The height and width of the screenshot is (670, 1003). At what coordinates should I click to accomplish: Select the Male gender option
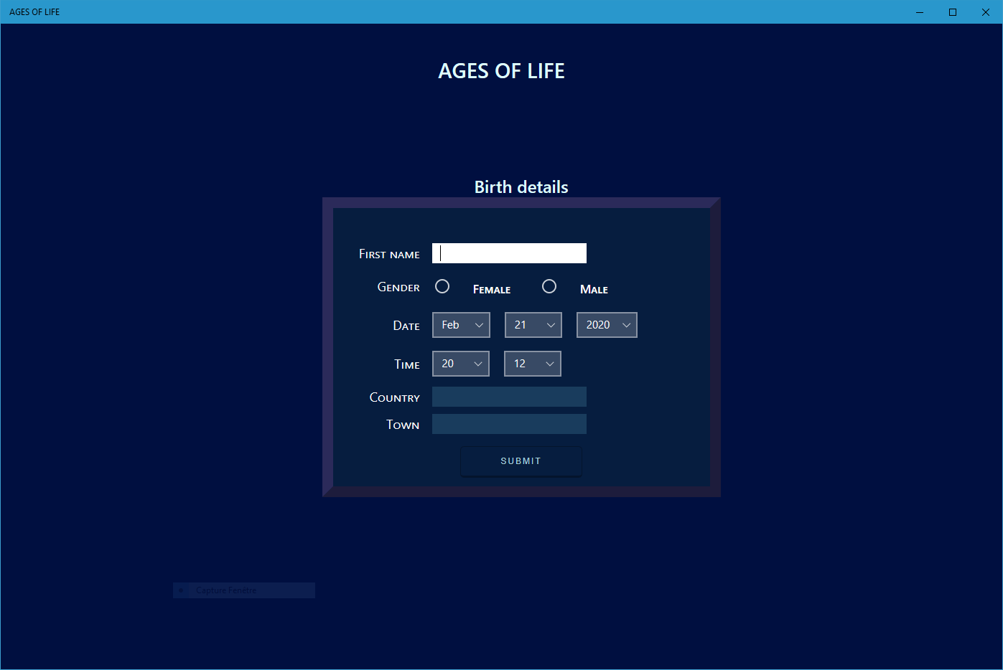[x=549, y=286]
